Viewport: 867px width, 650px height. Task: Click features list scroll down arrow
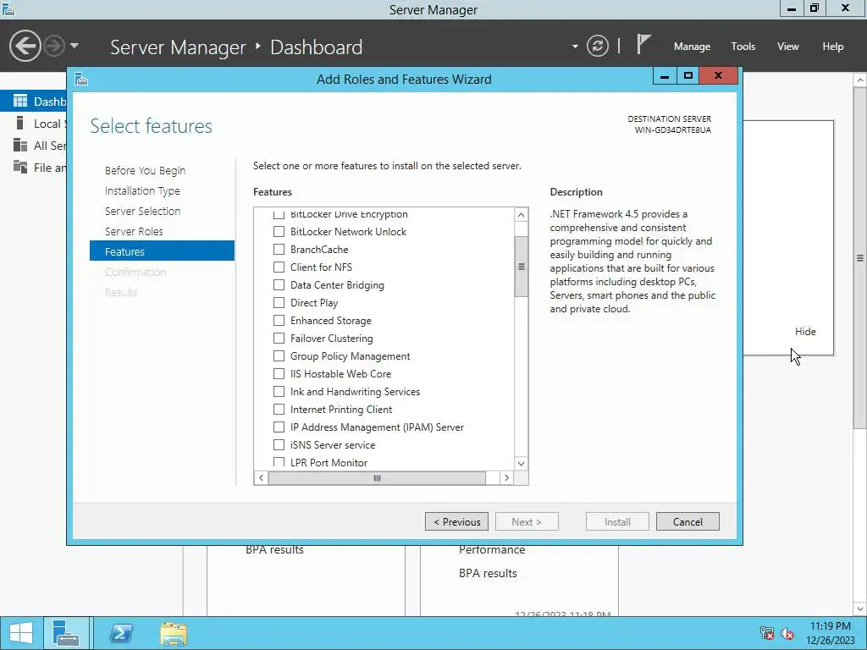pos(521,463)
